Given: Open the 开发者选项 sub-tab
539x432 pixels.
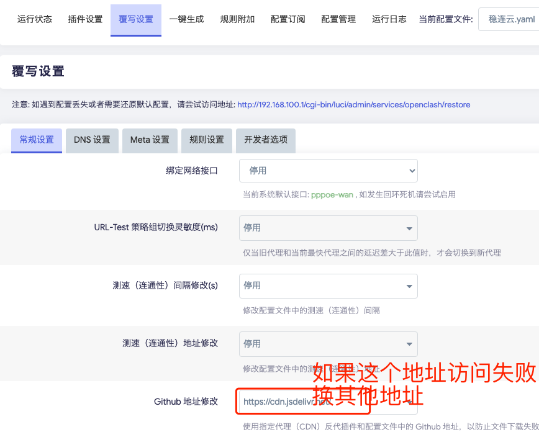Looking at the screenshot, I should coord(266,140).
